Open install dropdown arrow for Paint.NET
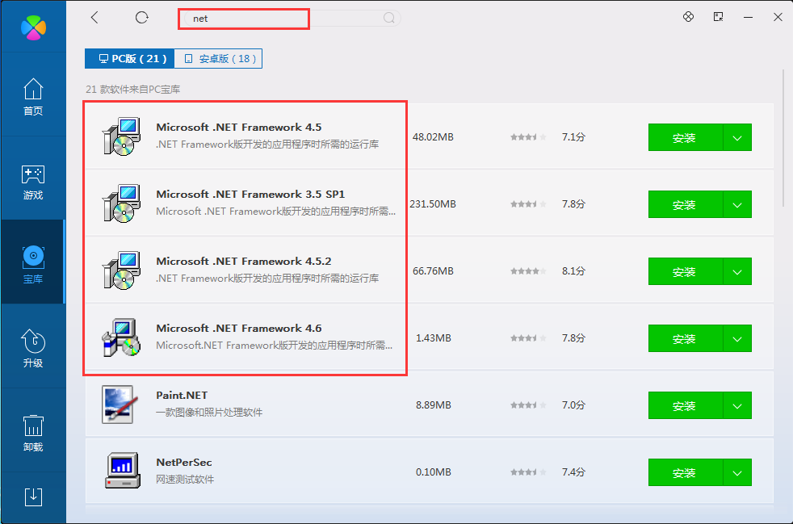This screenshot has height=524, width=793. (x=737, y=405)
